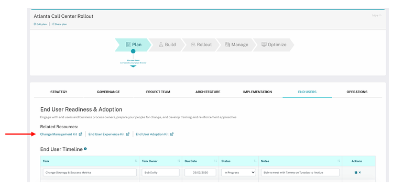393x189 pixels.
Task: Open the End User Experience Kit link
Action: pyautogui.click(x=106, y=134)
